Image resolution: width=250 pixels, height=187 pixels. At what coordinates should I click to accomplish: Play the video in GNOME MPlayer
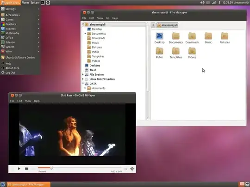[19, 169]
